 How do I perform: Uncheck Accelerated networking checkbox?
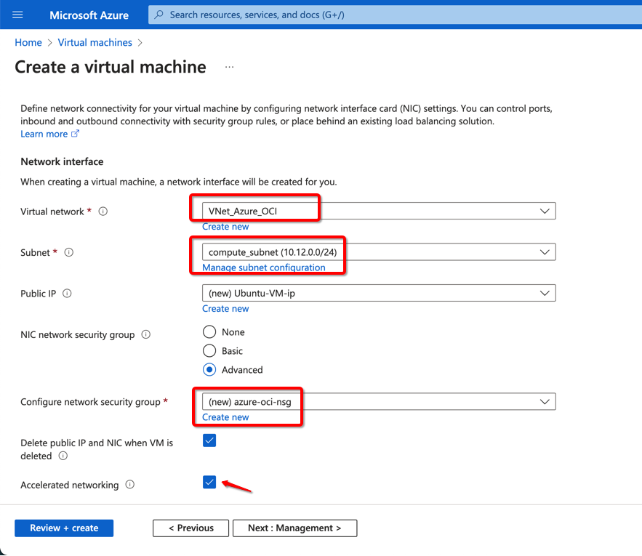pos(209,482)
